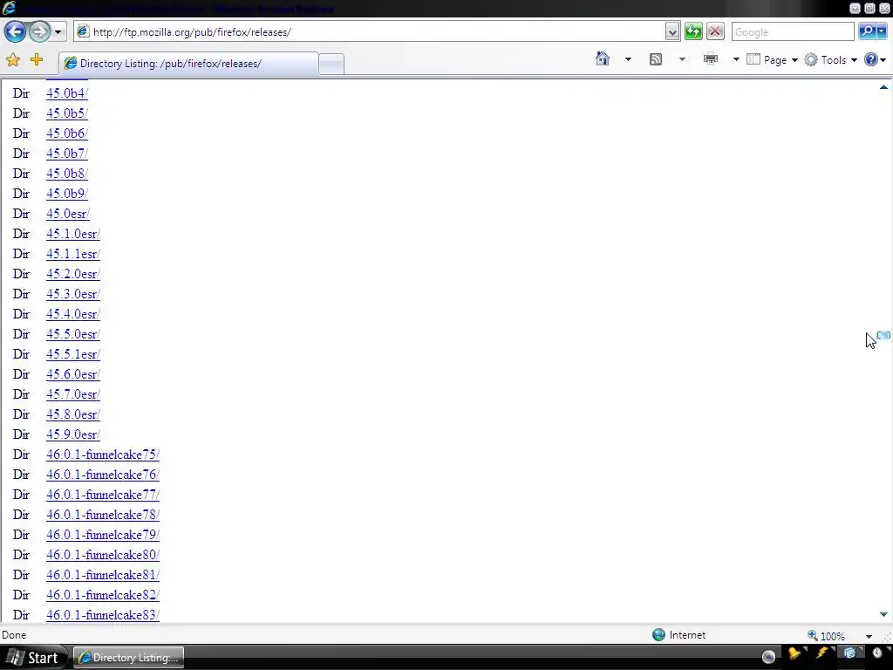Expand the Feeds dropdown arrow
Screen dimensions: 893x670
point(682,59)
